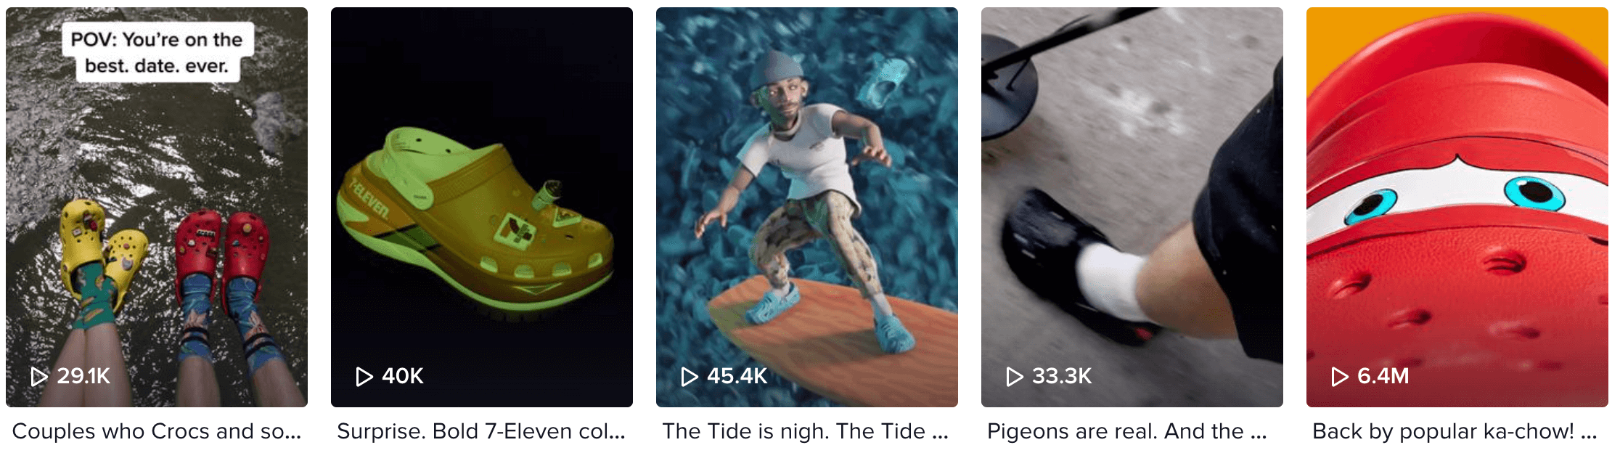Open the green 7-Eleven Crocs video thumbnail
This screenshot has width=1620, height=453.
[x=482, y=207]
